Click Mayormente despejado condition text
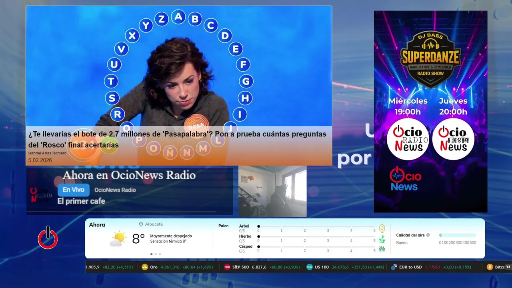The width and height of the screenshot is (512, 288). pyautogui.click(x=171, y=236)
